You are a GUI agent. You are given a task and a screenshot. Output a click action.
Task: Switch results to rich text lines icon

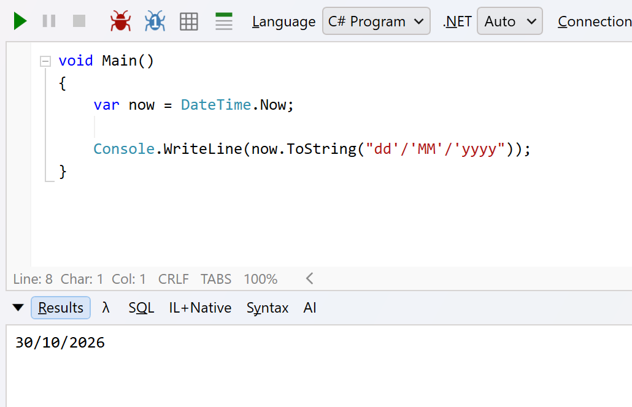(224, 21)
